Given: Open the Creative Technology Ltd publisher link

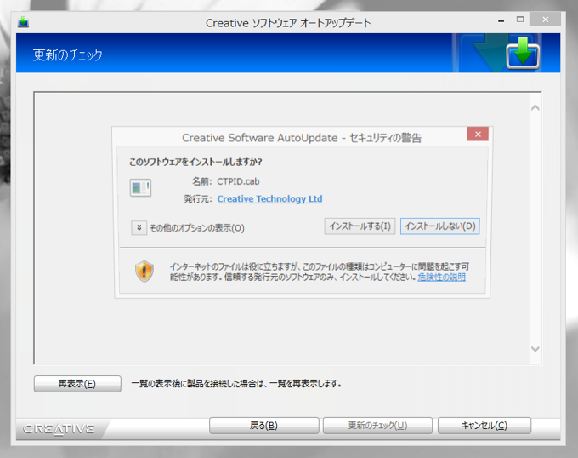Looking at the screenshot, I should point(269,199).
